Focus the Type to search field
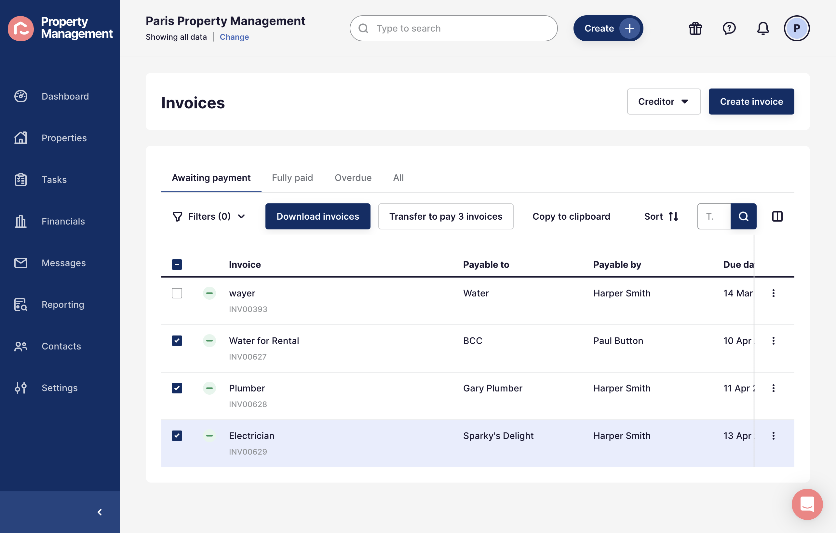This screenshot has height=533, width=836. (453, 29)
